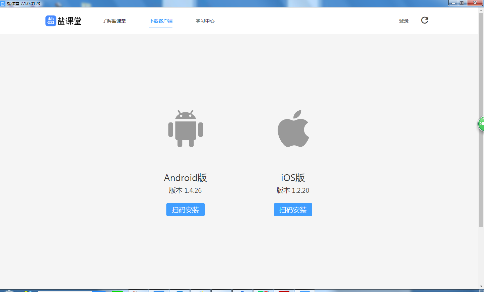
Task: Click 扫码安装 under Android版
Action: click(x=186, y=210)
